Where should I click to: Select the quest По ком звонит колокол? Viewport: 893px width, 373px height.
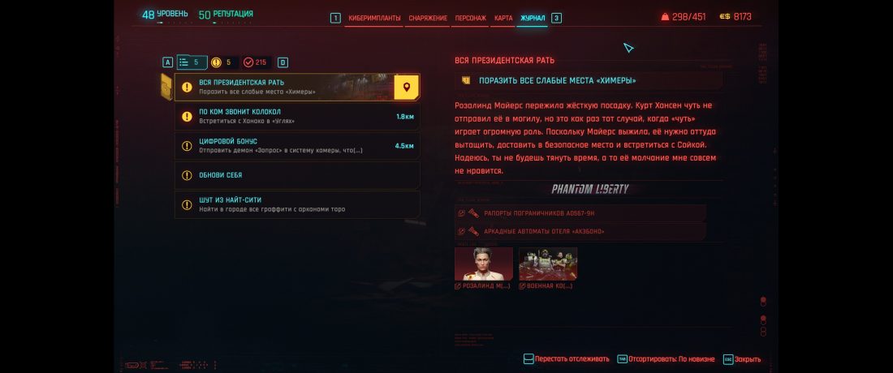(x=297, y=116)
